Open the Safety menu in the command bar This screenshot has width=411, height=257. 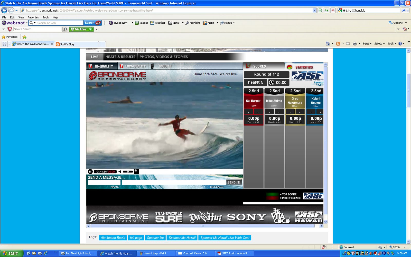(379, 44)
